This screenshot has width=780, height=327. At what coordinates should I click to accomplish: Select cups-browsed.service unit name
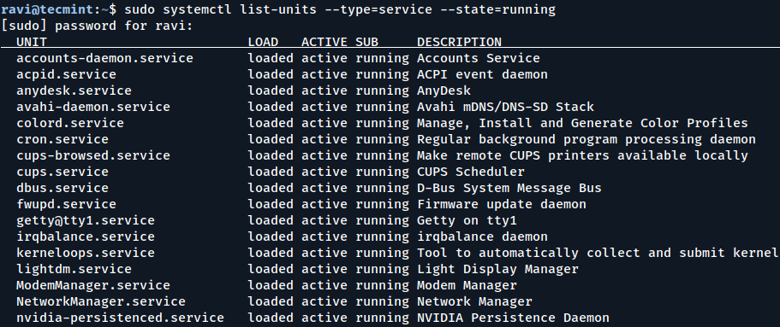tap(93, 155)
